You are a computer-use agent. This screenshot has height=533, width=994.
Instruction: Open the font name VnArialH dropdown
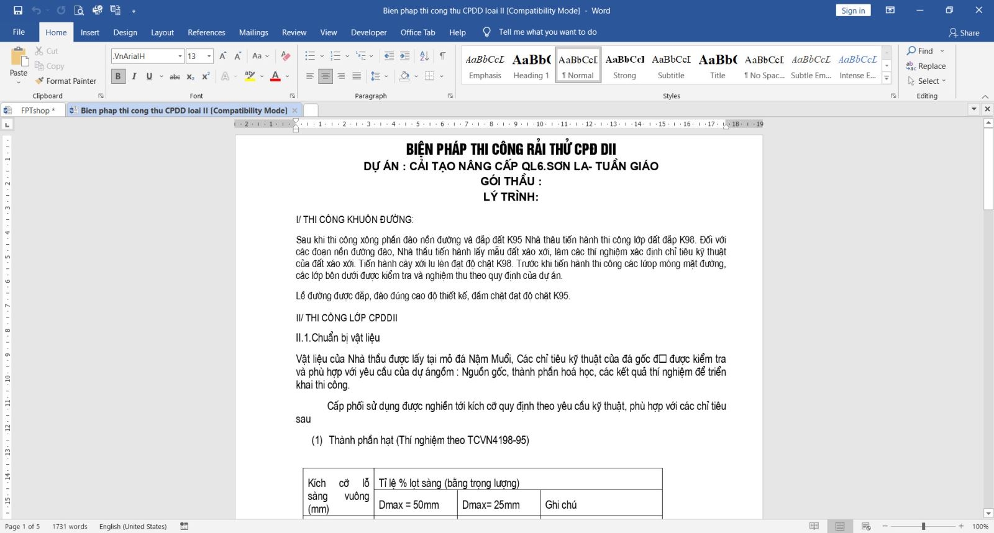pyautogui.click(x=180, y=56)
